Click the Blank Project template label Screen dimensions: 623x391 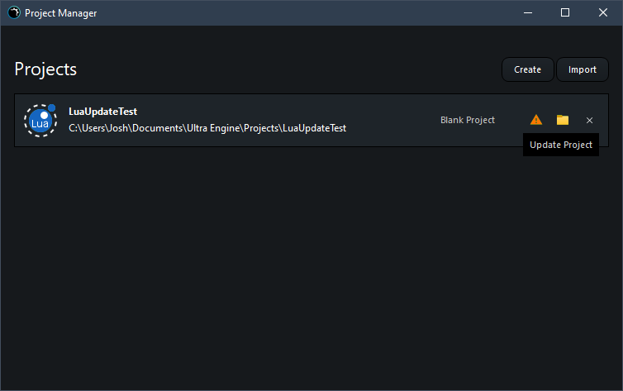tap(468, 120)
